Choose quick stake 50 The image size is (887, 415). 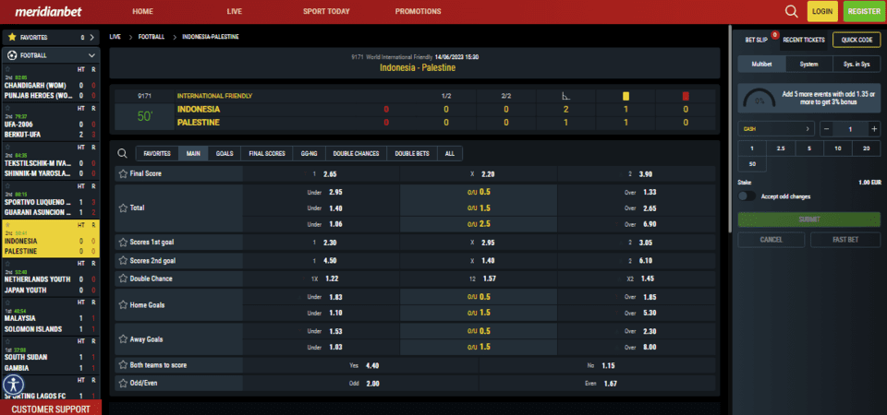click(x=752, y=164)
